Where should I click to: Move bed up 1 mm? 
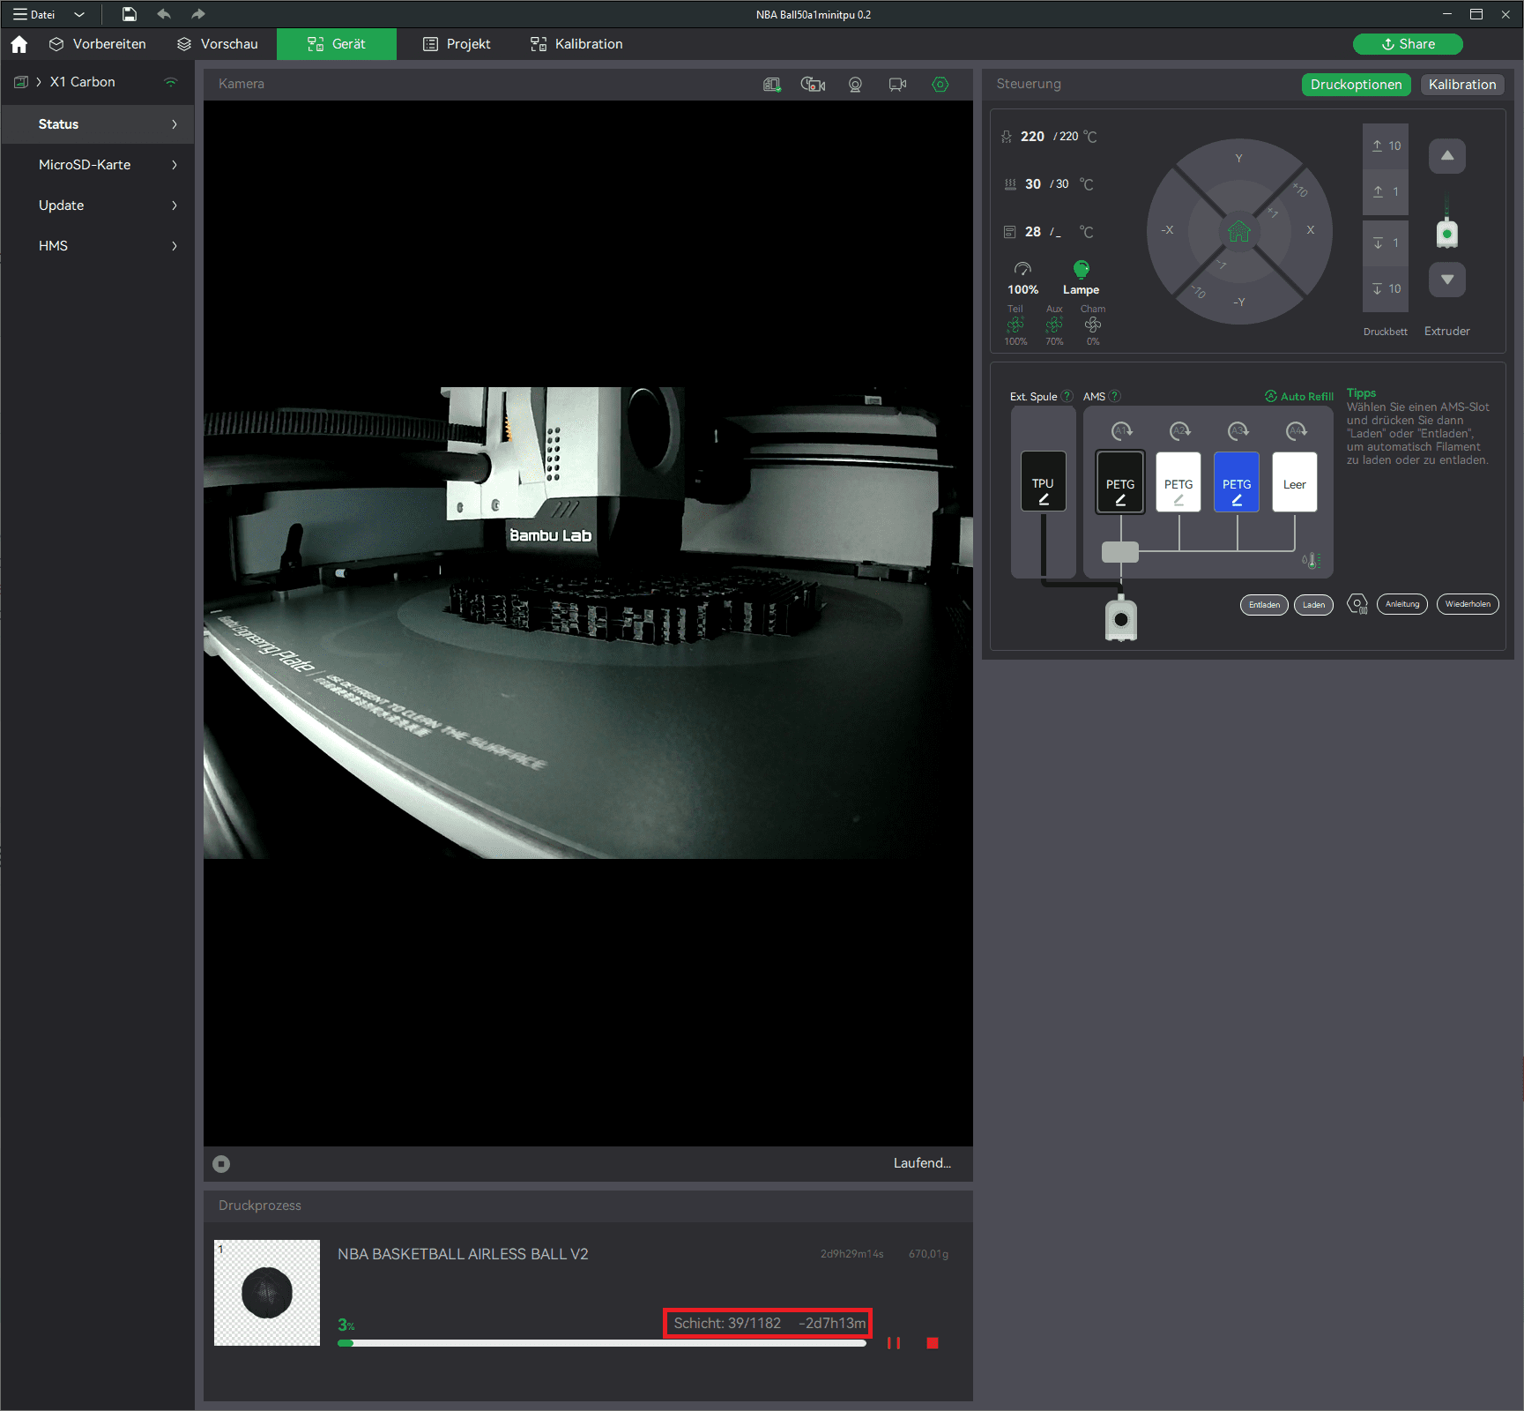click(1386, 192)
